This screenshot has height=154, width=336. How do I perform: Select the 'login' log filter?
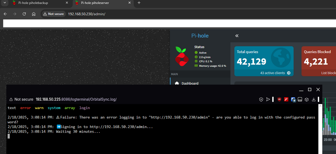point(85,108)
